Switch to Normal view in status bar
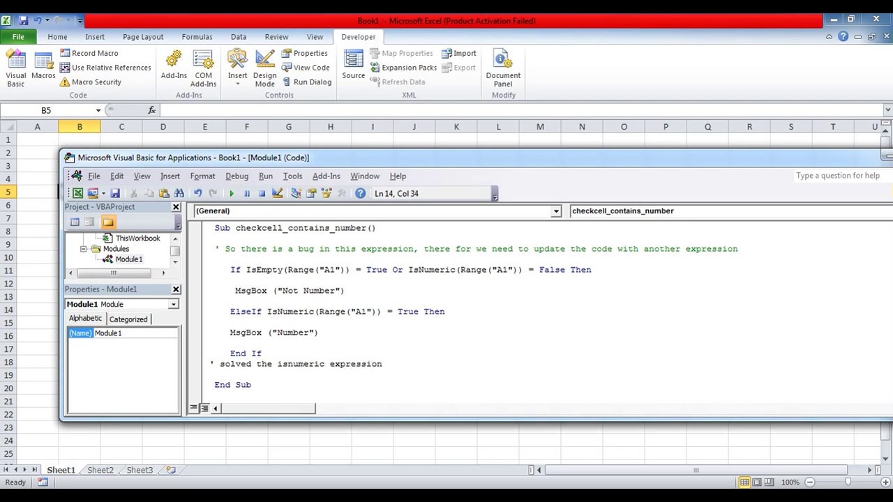This screenshot has width=893, height=502. (x=745, y=482)
